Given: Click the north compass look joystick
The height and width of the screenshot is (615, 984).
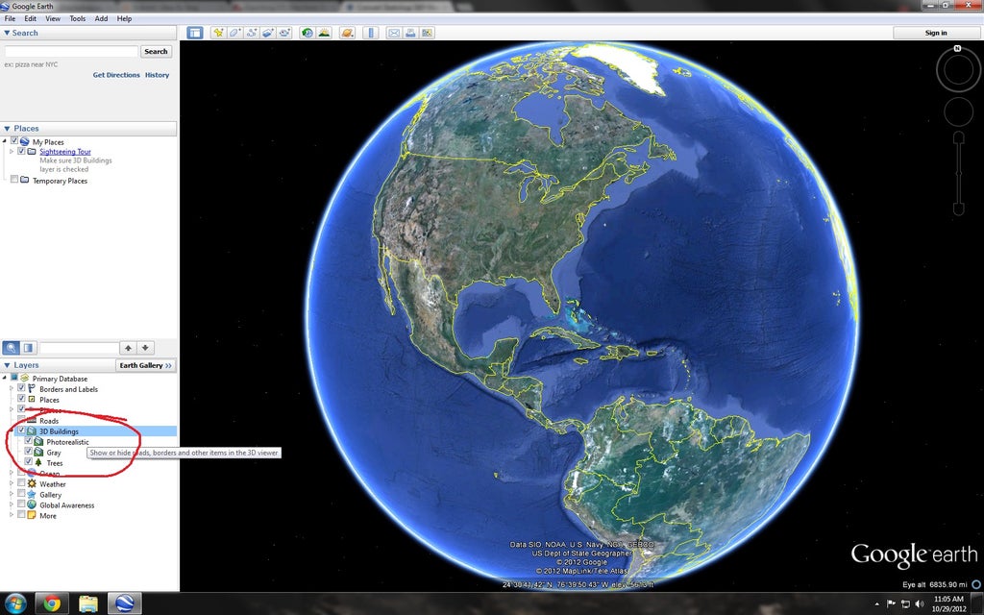Looking at the screenshot, I should coord(958,69).
